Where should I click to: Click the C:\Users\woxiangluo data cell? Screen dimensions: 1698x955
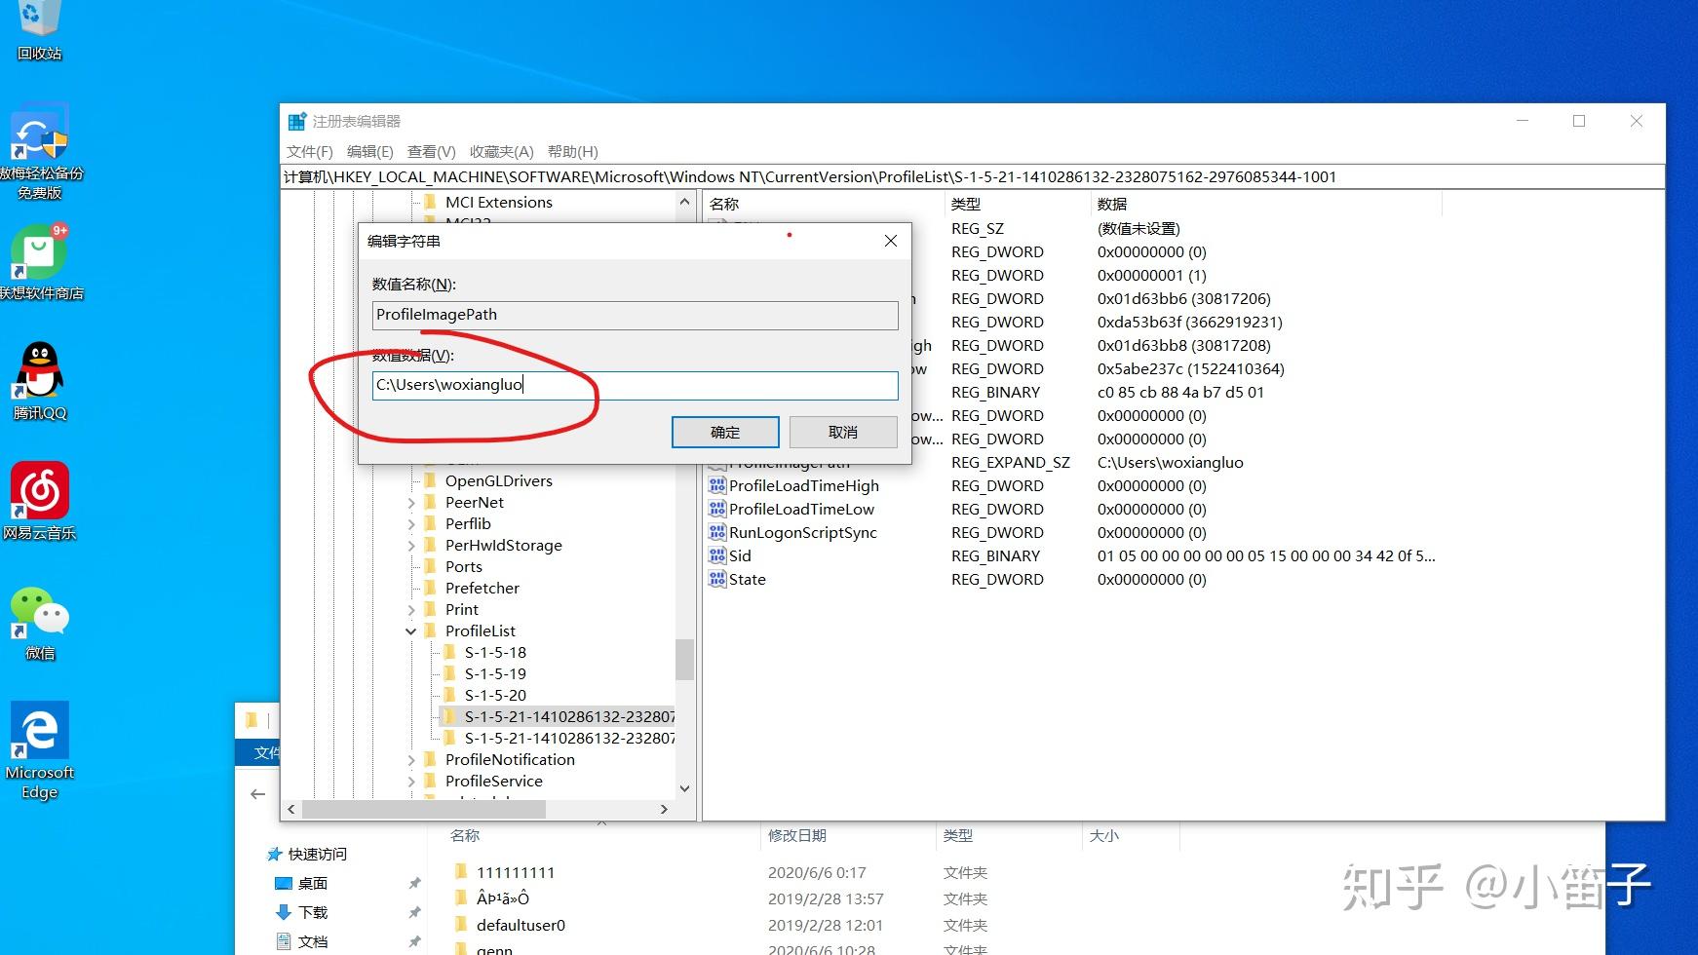tap(1170, 462)
